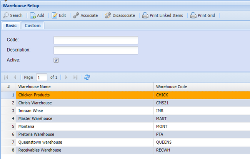Sort by Warehouse Name column header

click(85, 87)
